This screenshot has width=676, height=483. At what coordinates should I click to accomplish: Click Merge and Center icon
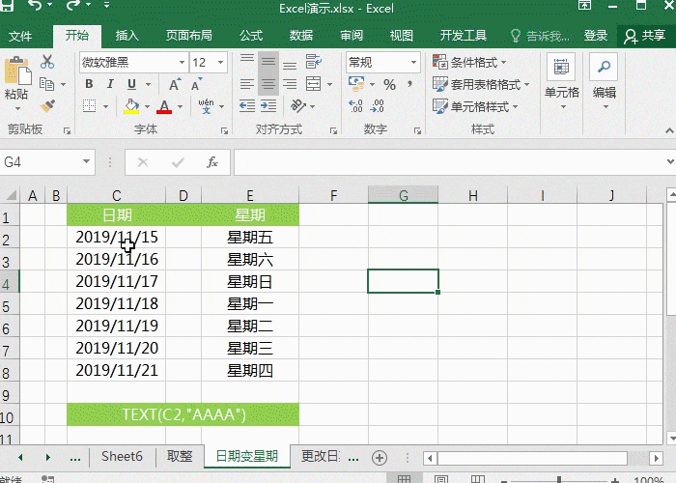314,84
